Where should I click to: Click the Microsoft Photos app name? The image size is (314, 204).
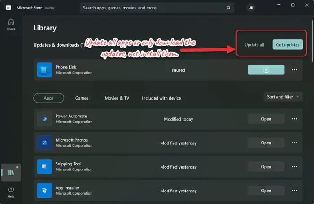click(x=72, y=140)
